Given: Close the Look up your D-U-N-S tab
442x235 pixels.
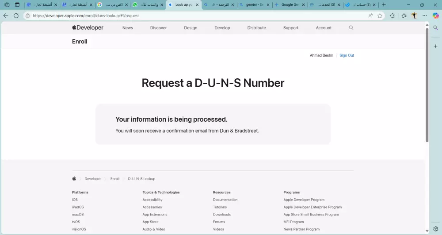Looking at the screenshot, I should 197,5.
